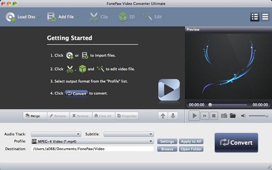272x170 pixels.
Task: Open file Properties button
Action: click(127, 116)
